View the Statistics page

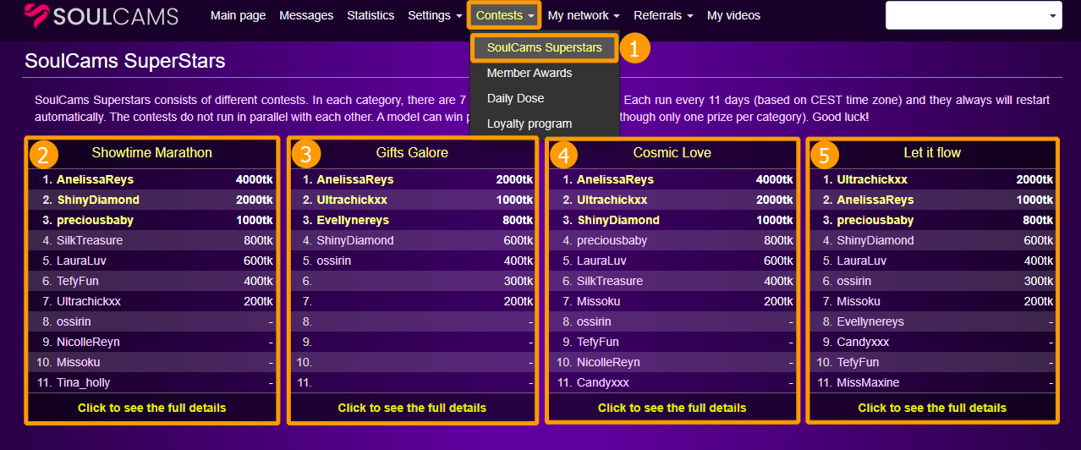point(370,15)
